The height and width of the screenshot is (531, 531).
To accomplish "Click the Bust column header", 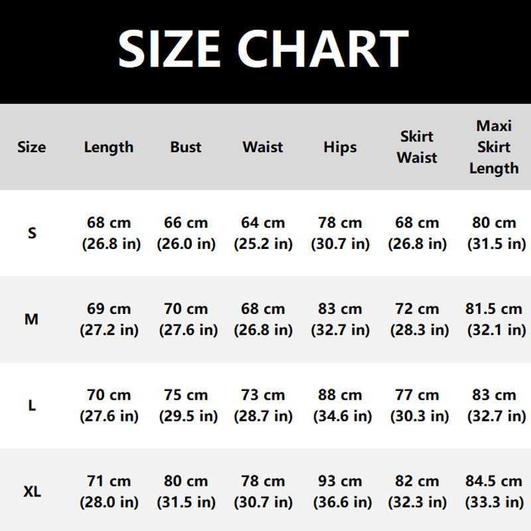I will 186,147.
